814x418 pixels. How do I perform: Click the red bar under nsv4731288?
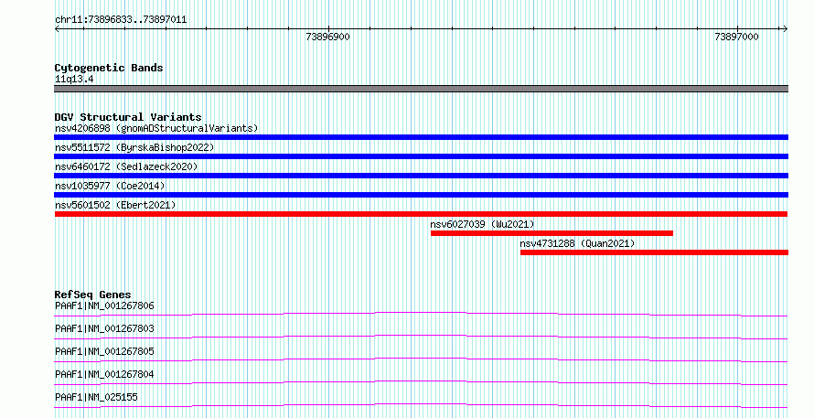click(x=654, y=252)
